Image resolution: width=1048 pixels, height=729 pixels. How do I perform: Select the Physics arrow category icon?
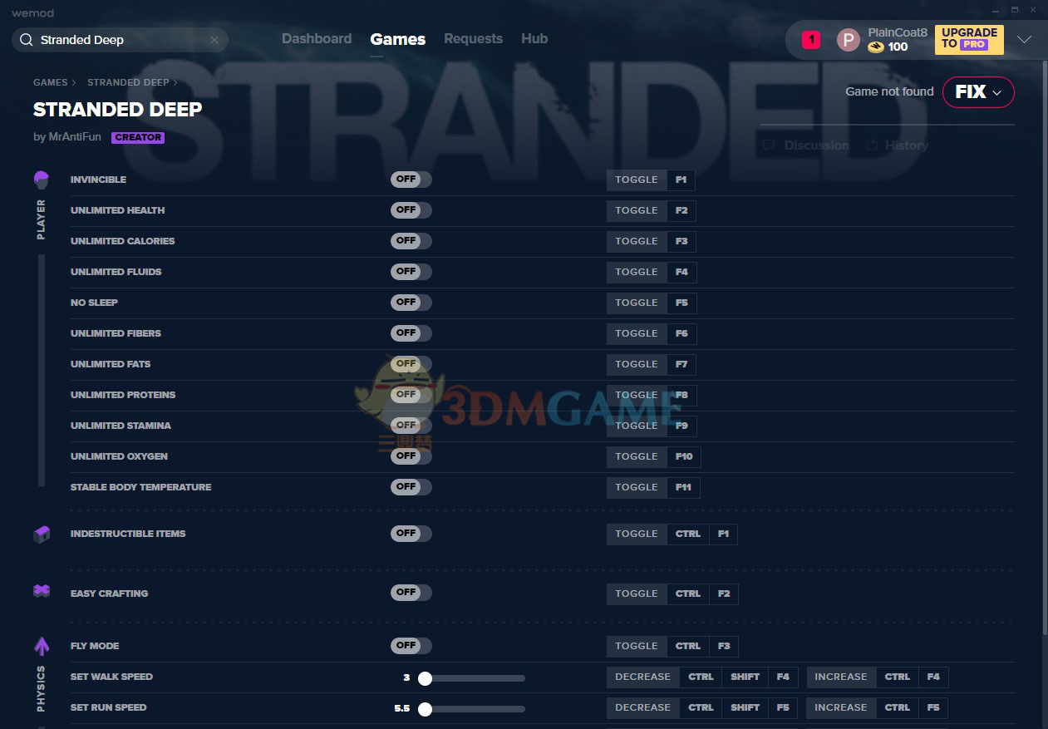(42, 646)
